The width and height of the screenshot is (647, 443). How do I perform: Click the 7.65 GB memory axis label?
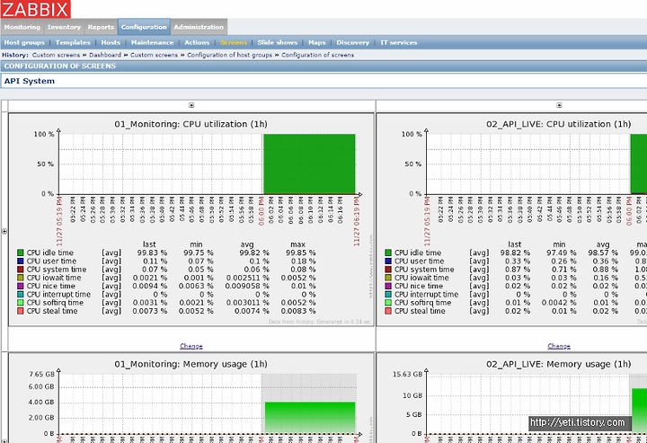click(41, 374)
